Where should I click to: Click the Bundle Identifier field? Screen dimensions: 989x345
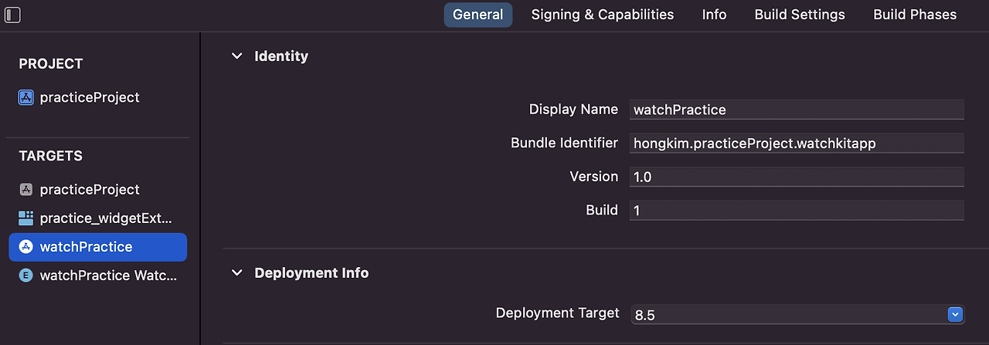[x=797, y=143]
